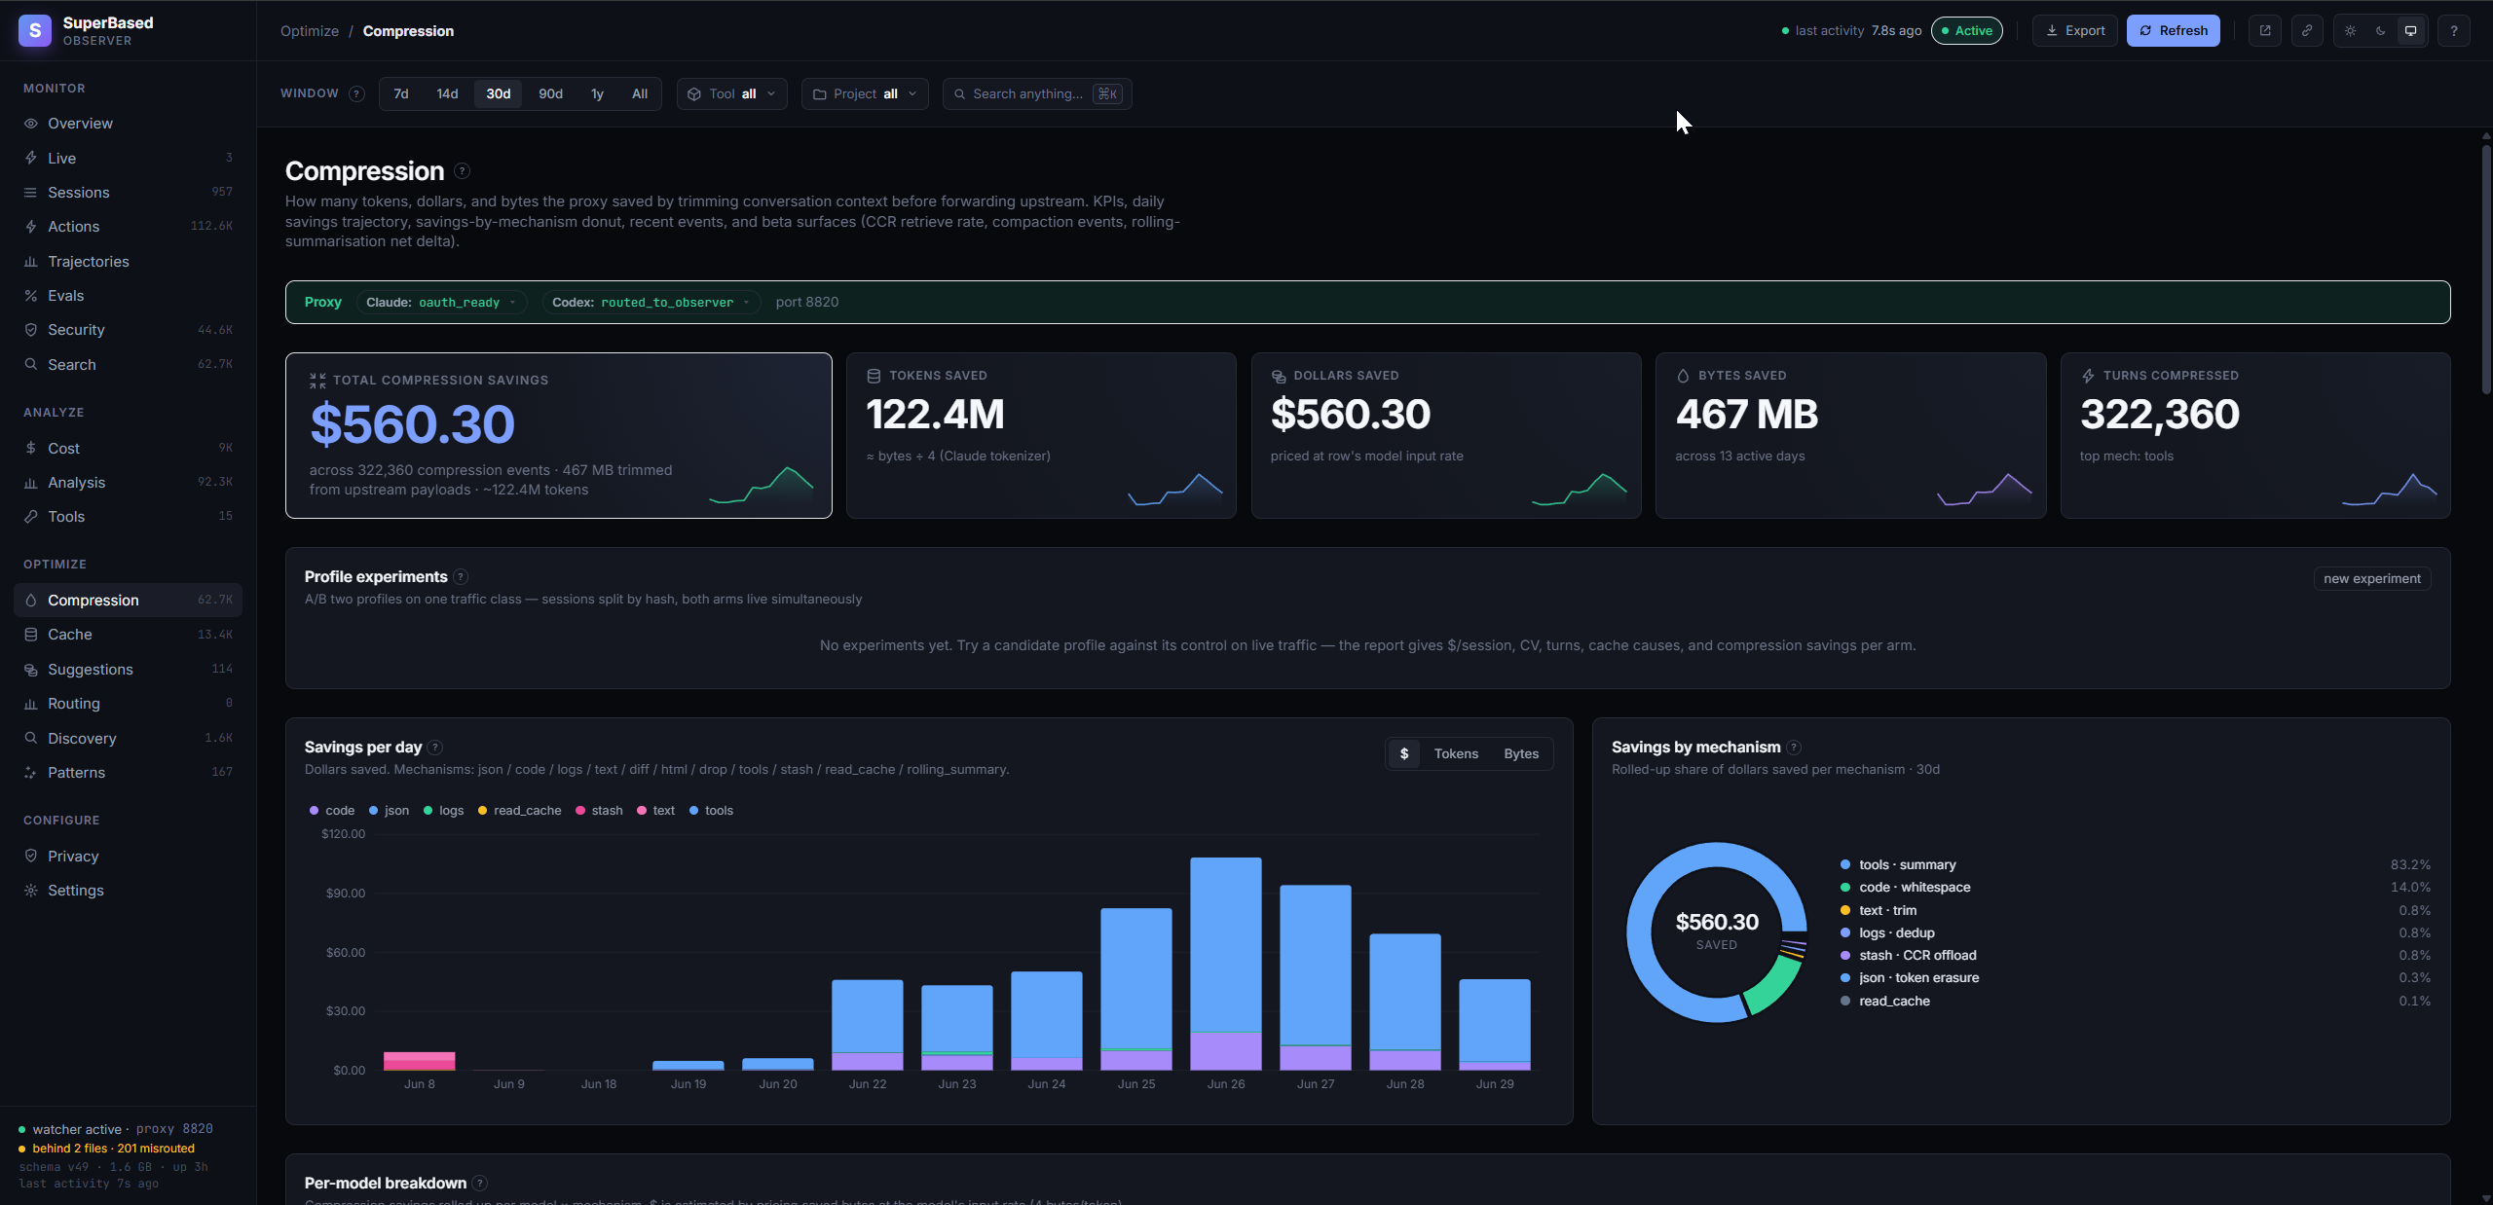Switch to dark theme moon icon
The image size is (2493, 1205).
2381,30
